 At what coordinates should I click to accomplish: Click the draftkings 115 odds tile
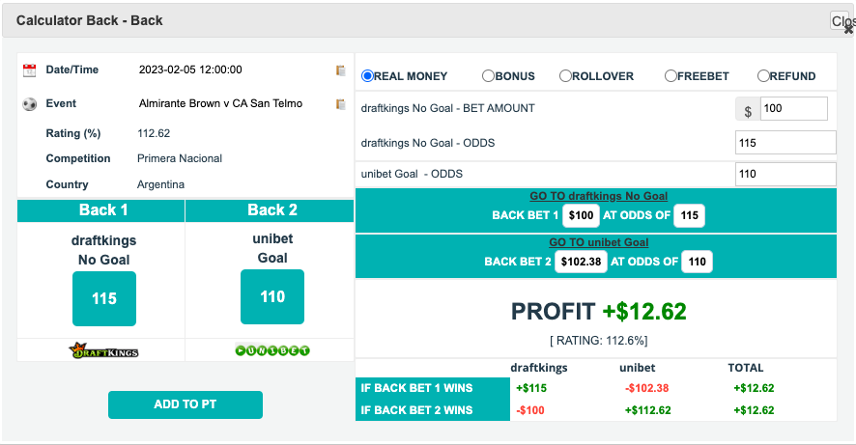(104, 299)
